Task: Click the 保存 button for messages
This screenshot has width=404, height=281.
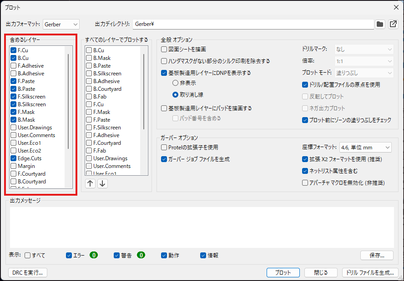Action: (377, 255)
